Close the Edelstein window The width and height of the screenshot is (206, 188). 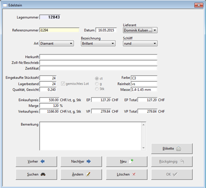pos(199,5)
